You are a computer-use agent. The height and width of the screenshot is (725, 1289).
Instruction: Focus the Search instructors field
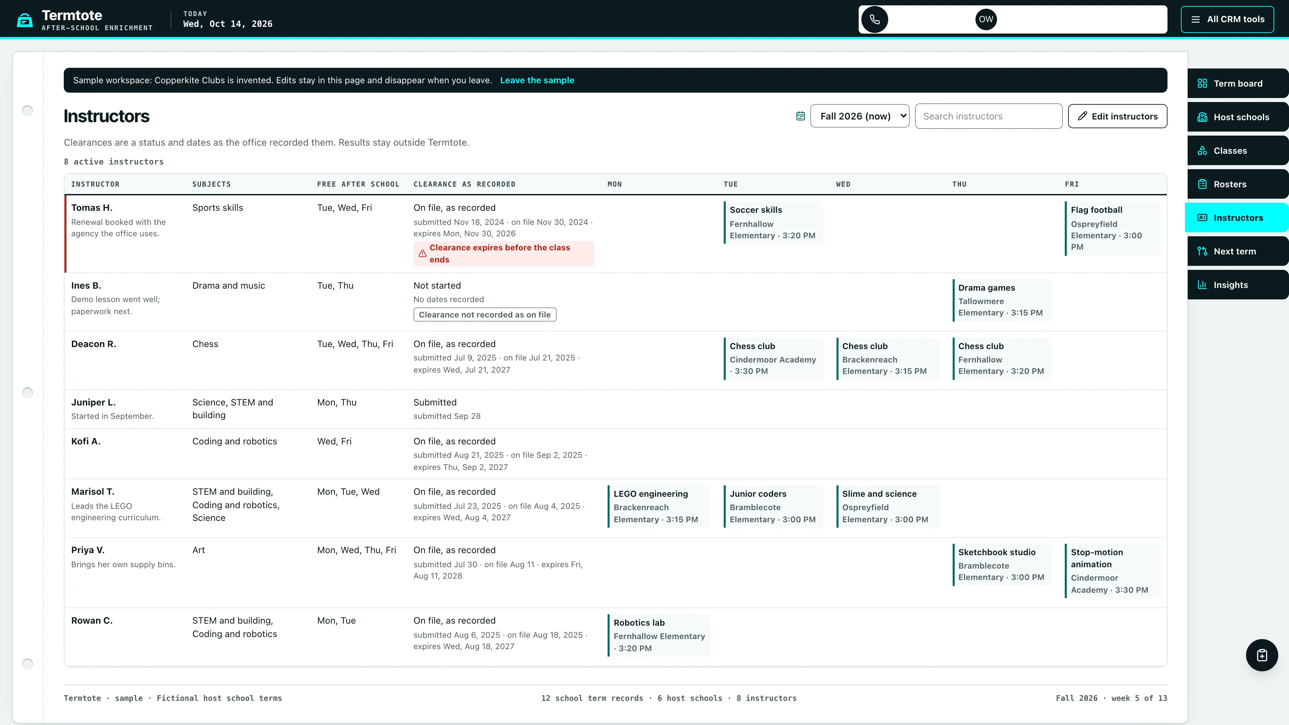click(988, 116)
